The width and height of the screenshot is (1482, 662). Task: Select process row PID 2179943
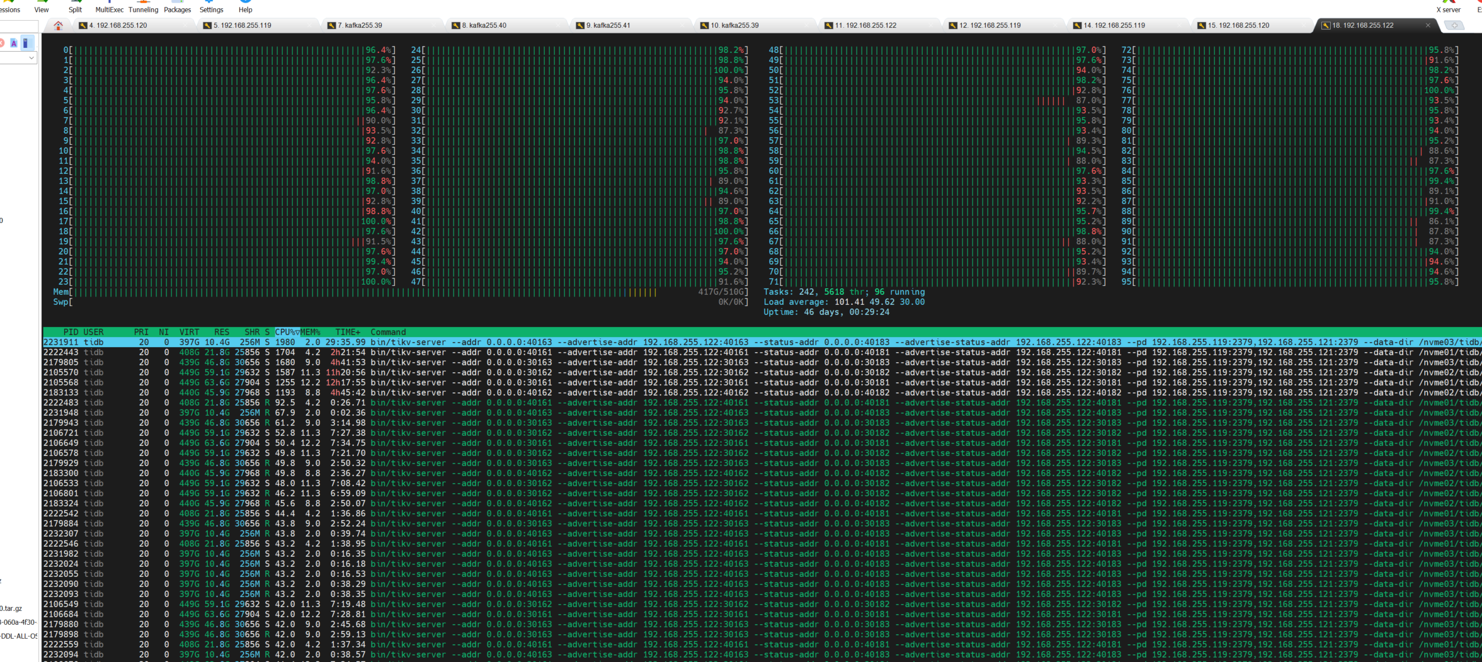(762, 423)
